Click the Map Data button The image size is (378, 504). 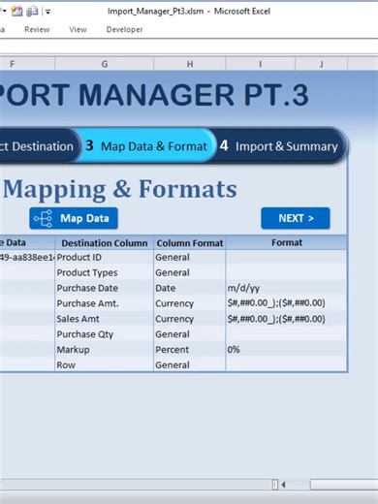pos(74,218)
